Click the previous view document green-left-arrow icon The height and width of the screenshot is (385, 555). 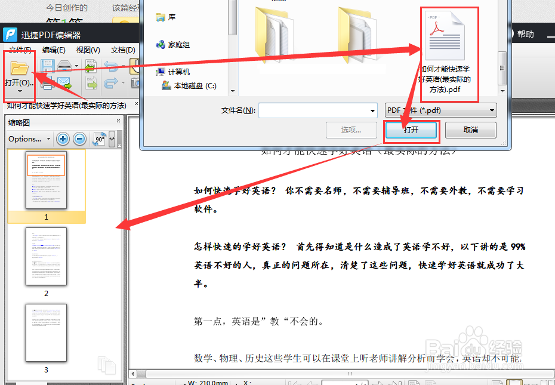91,66
